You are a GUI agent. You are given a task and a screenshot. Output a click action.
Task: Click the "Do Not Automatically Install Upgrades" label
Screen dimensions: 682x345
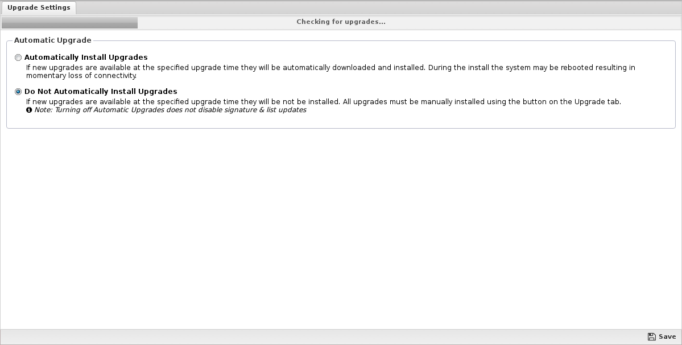click(101, 92)
